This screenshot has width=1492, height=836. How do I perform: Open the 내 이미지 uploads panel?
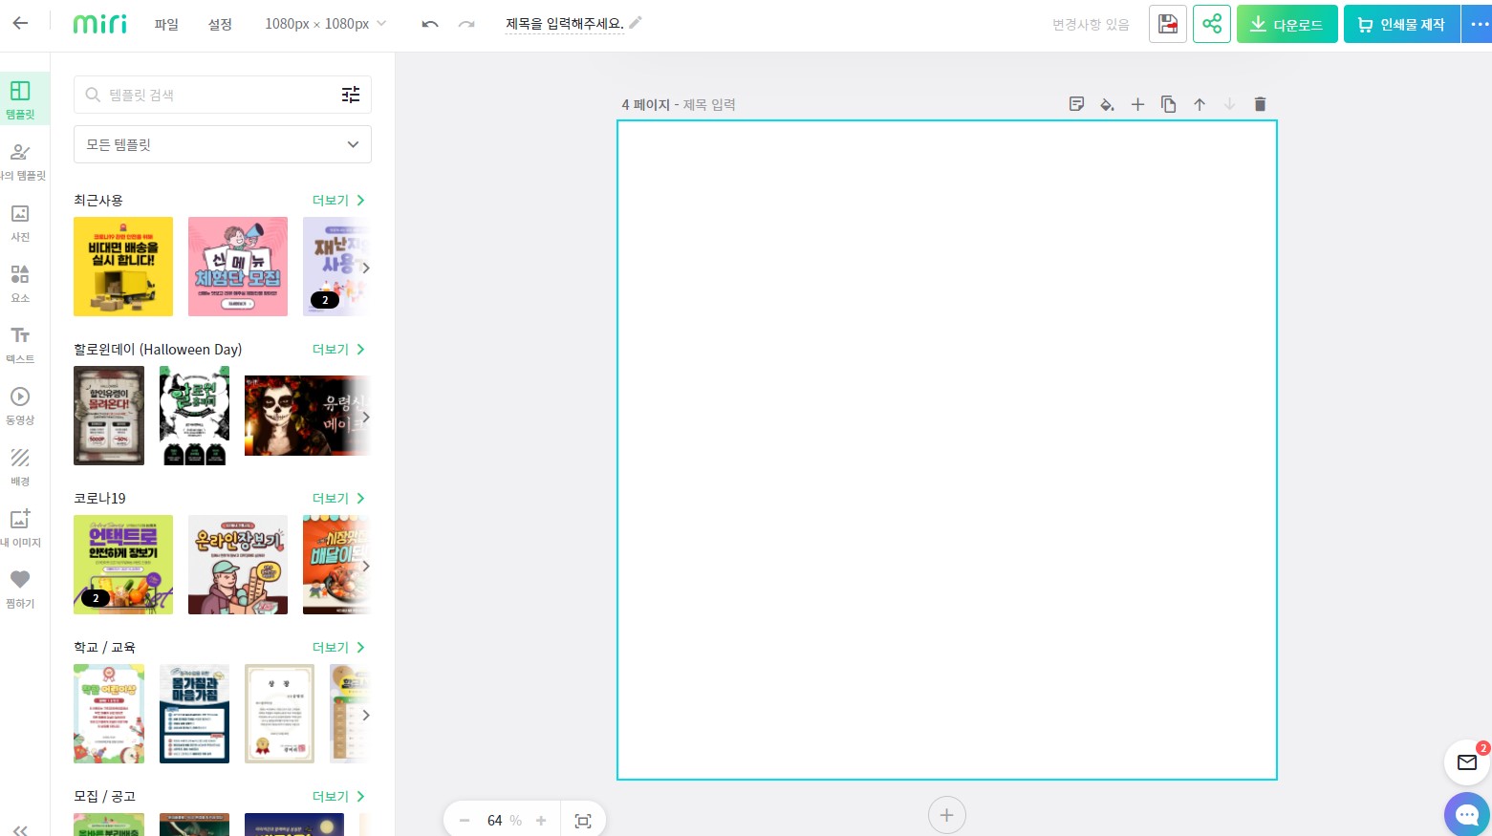(20, 528)
